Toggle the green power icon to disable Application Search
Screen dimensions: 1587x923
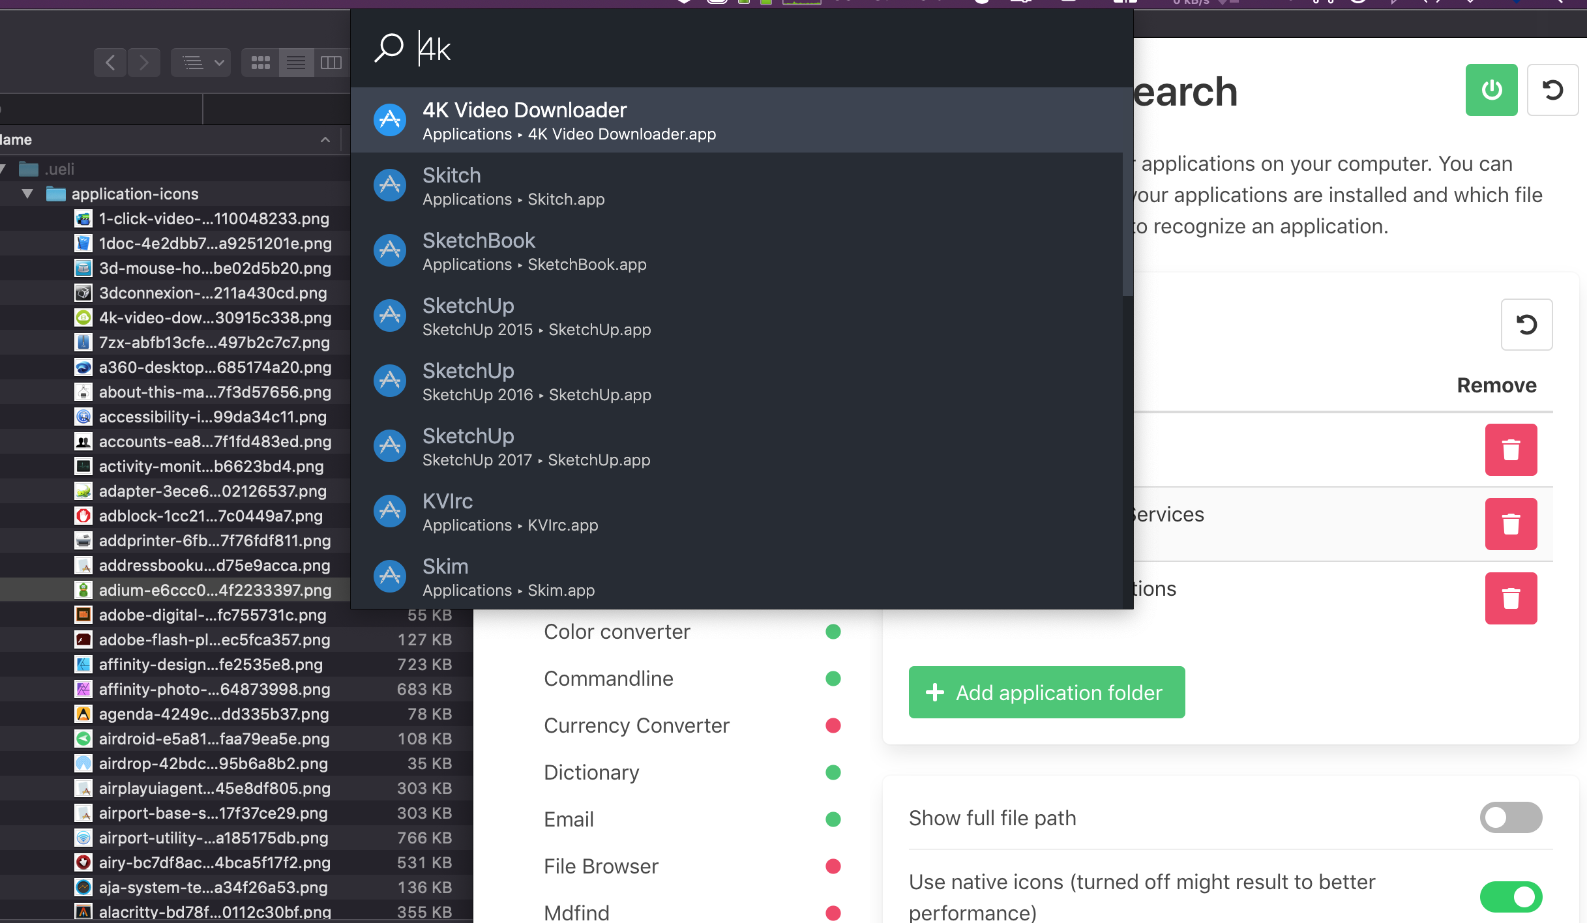[x=1491, y=90]
